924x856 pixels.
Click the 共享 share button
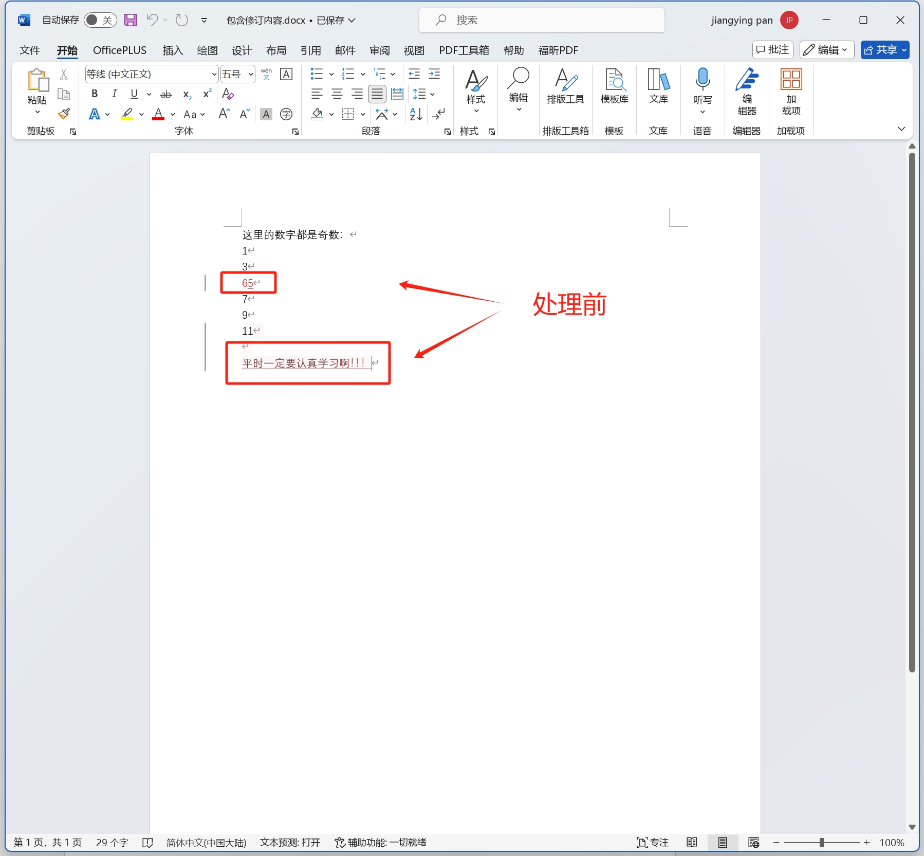885,49
